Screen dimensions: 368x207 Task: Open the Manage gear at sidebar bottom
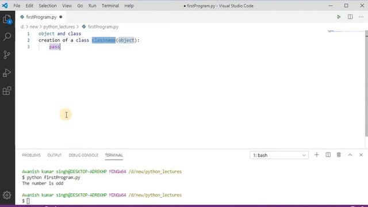(7, 195)
